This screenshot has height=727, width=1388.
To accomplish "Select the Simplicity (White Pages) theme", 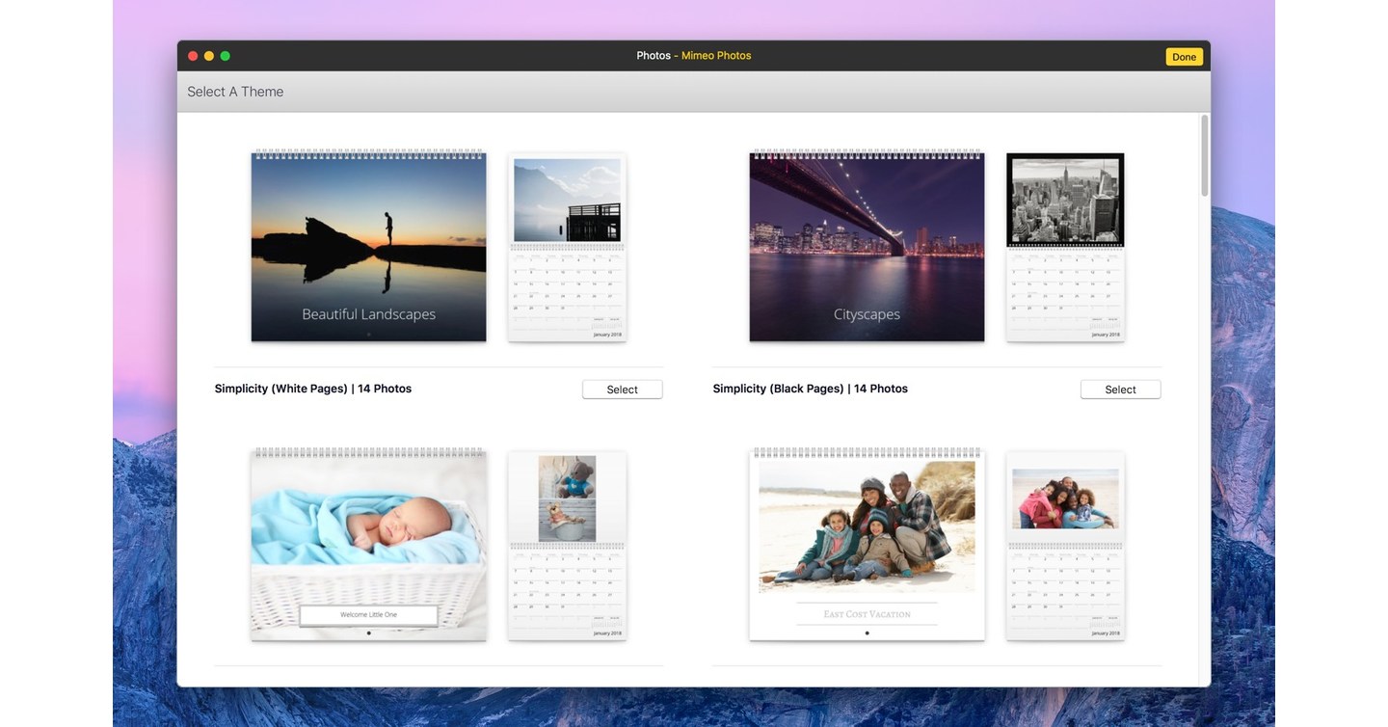I will click(623, 387).
